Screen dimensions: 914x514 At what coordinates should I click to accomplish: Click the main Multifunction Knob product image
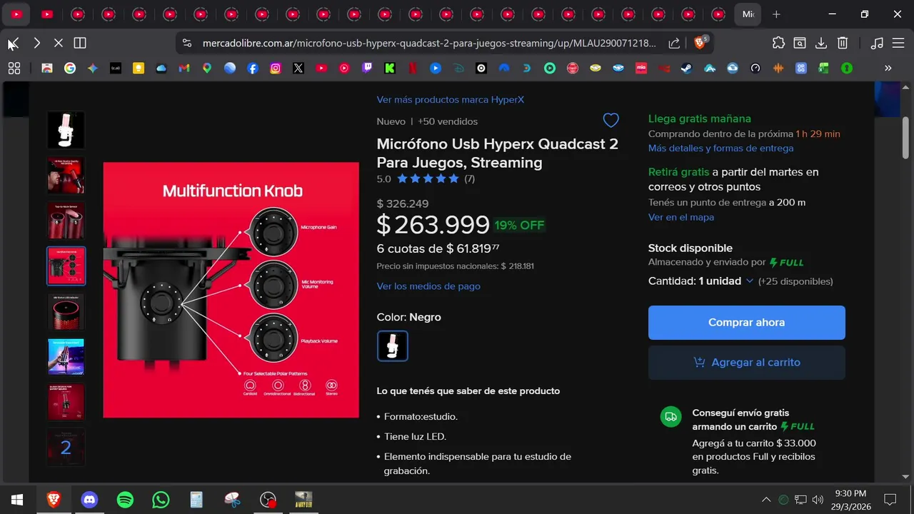pyautogui.click(x=231, y=290)
